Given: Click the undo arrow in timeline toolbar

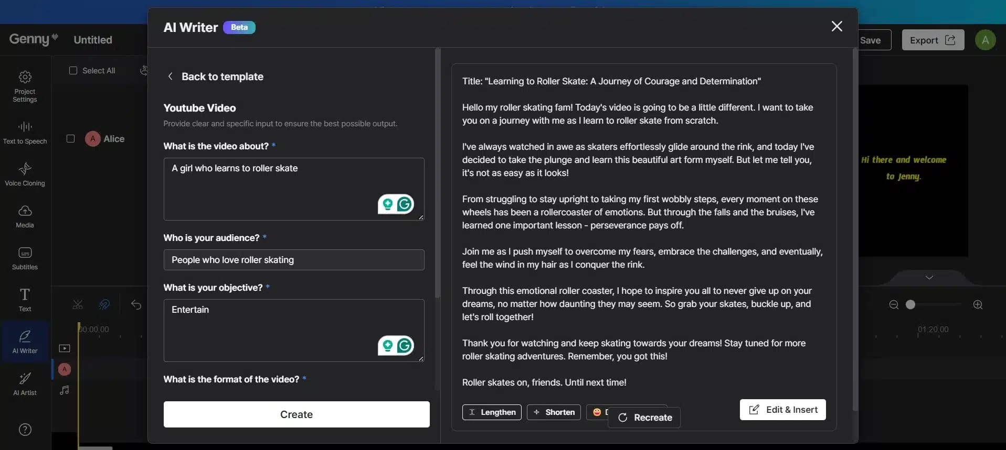Looking at the screenshot, I should [x=136, y=304].
